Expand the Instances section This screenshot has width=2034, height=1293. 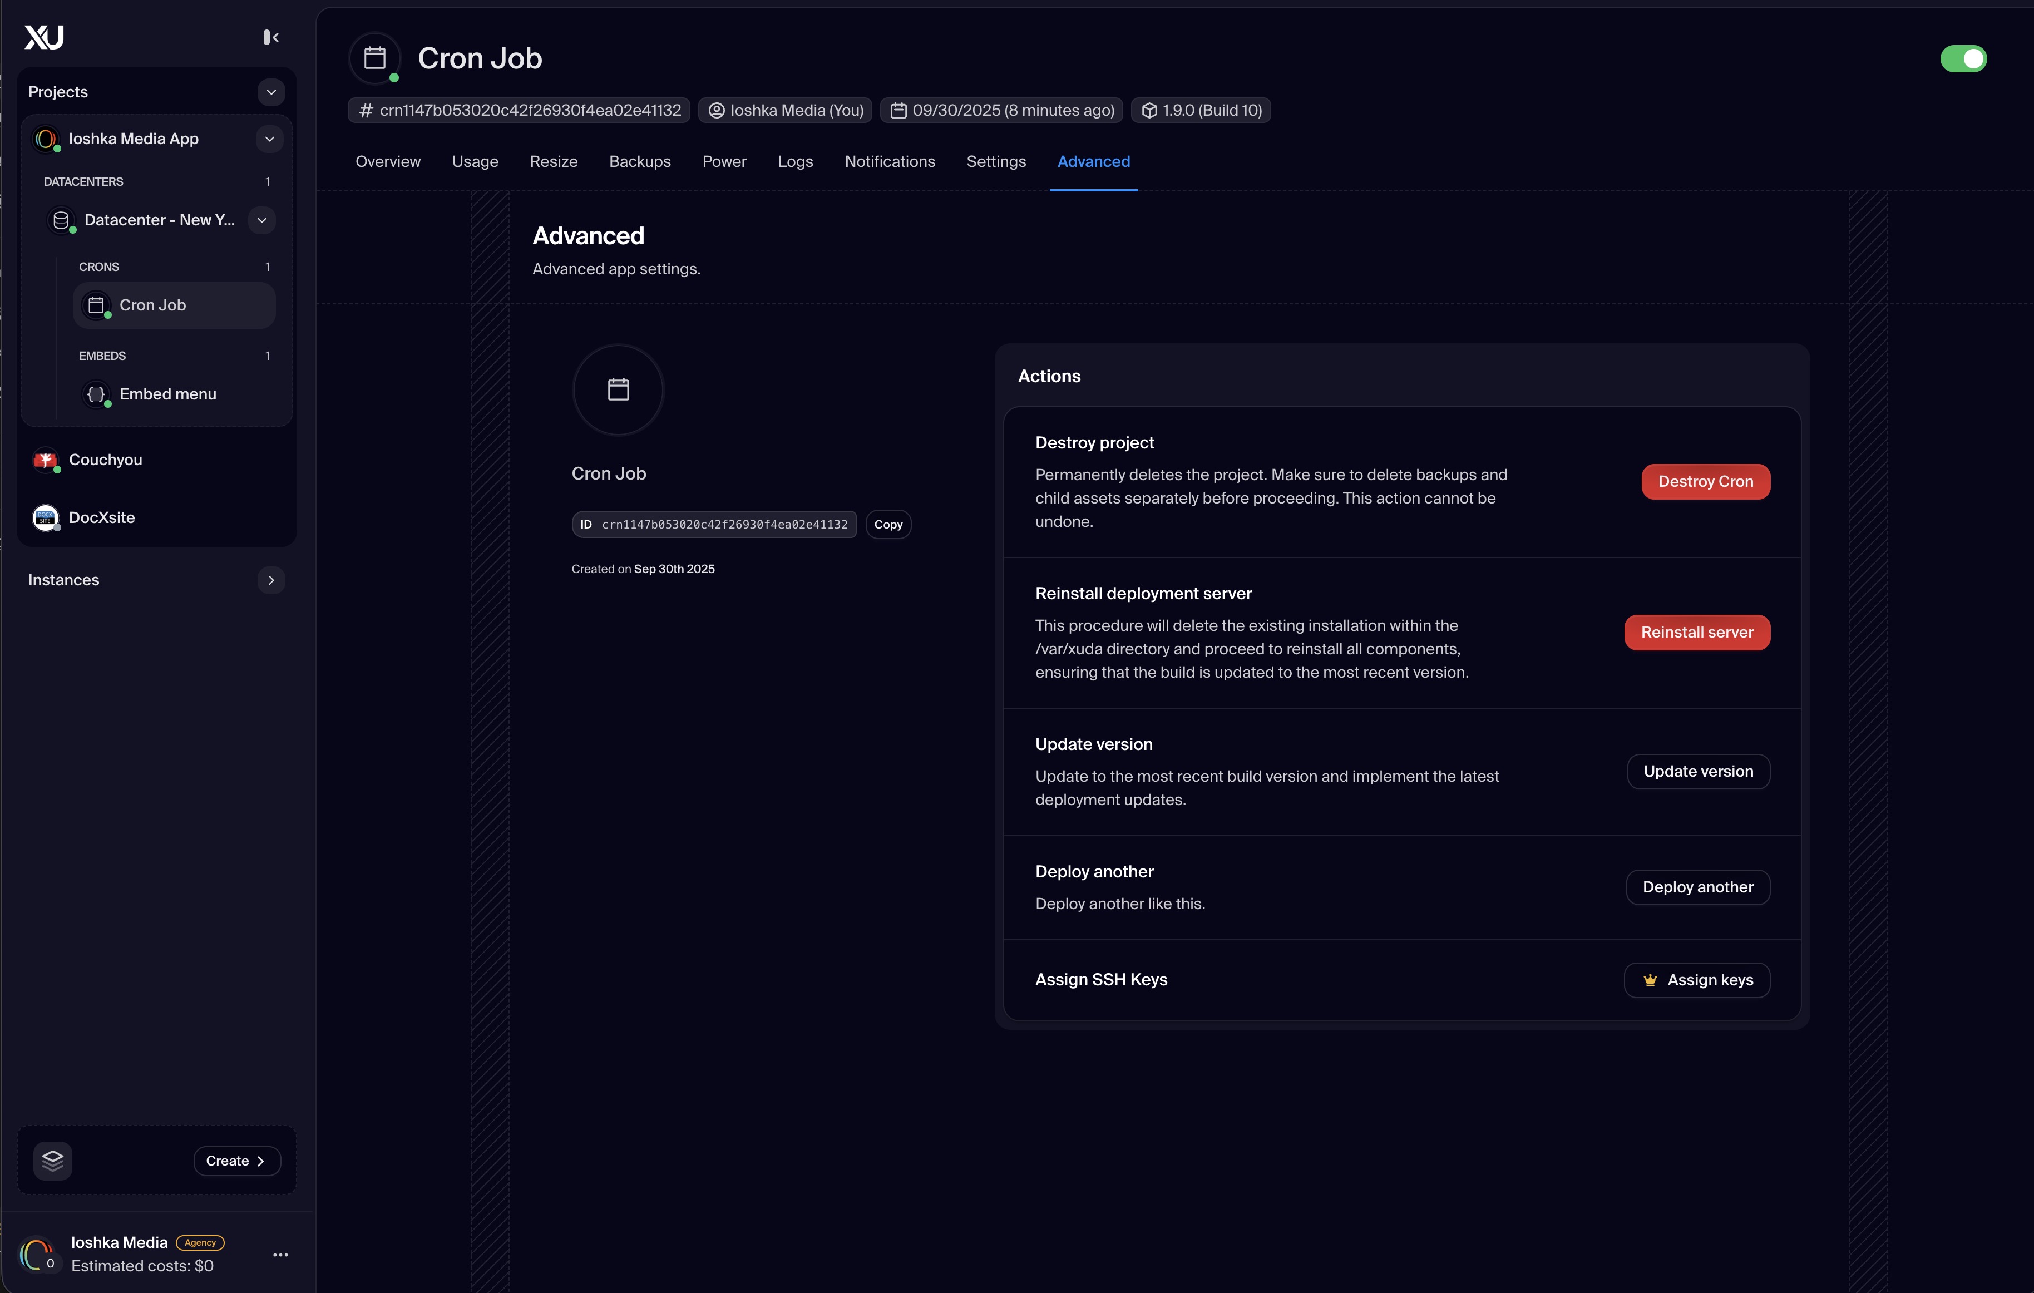[x=271, y=580]
